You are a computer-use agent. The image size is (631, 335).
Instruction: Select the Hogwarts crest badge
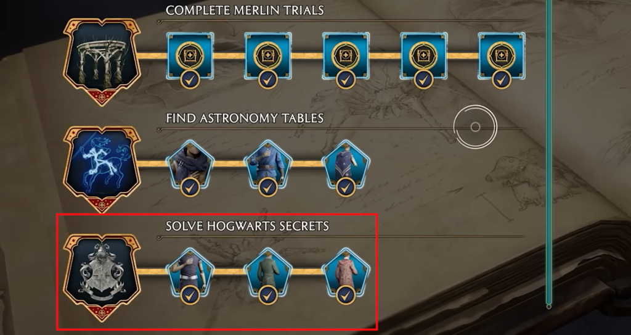(102, 276)
